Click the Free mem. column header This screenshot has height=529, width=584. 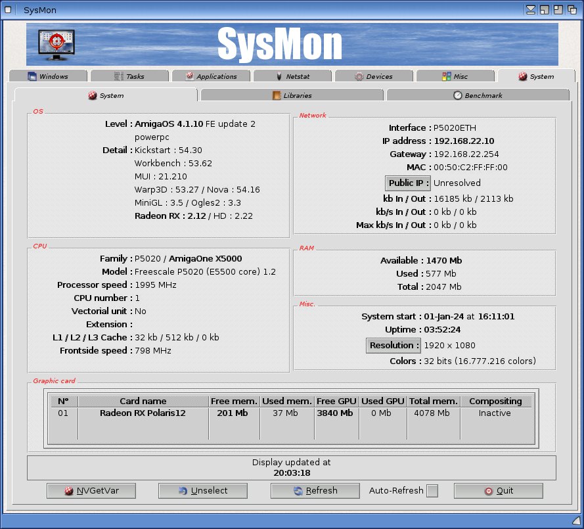(x=234, y=401)
